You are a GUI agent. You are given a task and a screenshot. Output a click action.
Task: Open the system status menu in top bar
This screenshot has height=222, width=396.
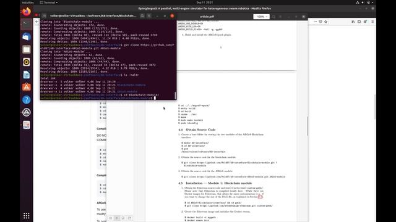pos(365,2)
